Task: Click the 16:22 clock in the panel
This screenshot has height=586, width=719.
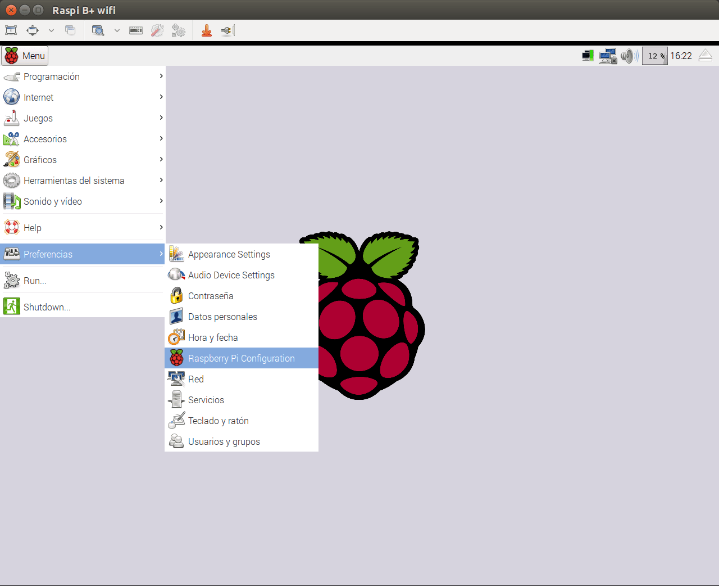Action: point(681,56)
